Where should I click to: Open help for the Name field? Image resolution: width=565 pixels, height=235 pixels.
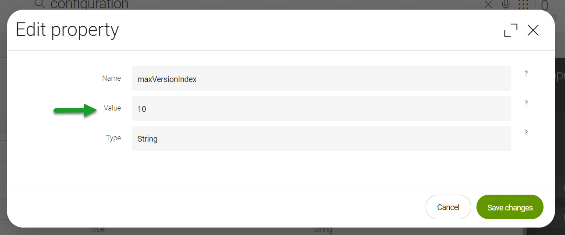526,74
